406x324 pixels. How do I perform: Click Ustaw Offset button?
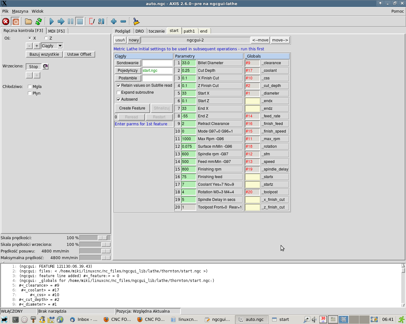tap(79, 54)
